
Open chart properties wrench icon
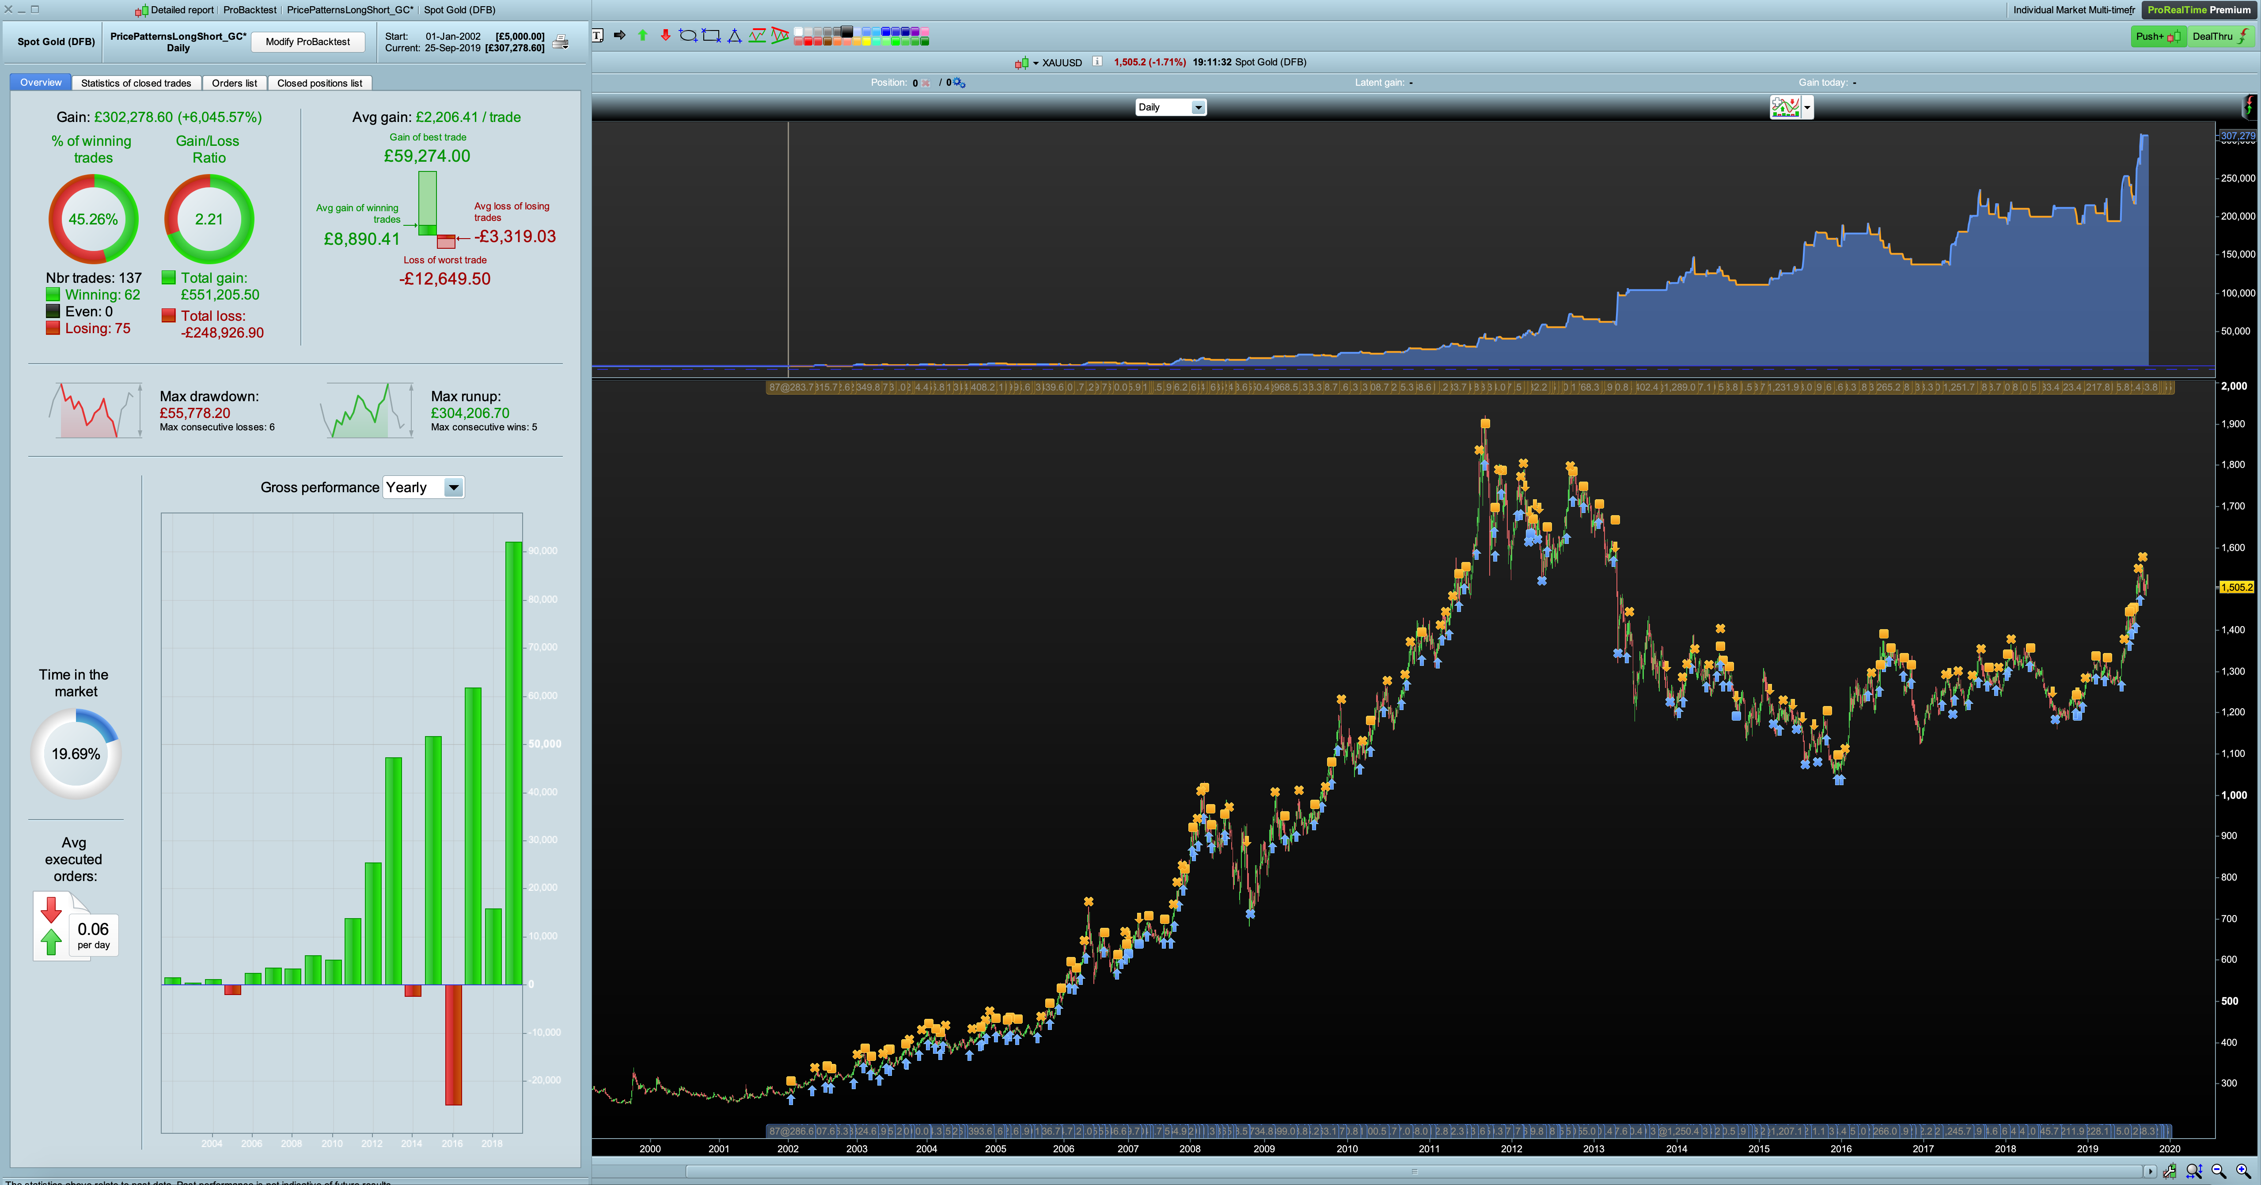(x=2170, y=1171)
